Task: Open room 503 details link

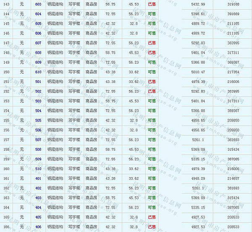Action: click(x=38, y=101)
